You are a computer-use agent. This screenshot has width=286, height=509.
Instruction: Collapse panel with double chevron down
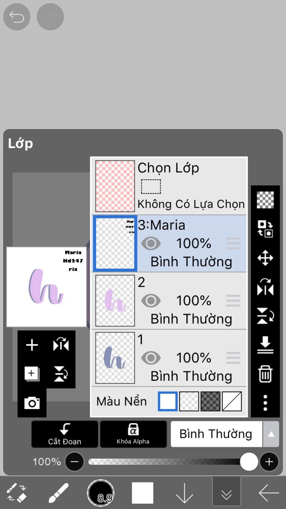[226, 493]
